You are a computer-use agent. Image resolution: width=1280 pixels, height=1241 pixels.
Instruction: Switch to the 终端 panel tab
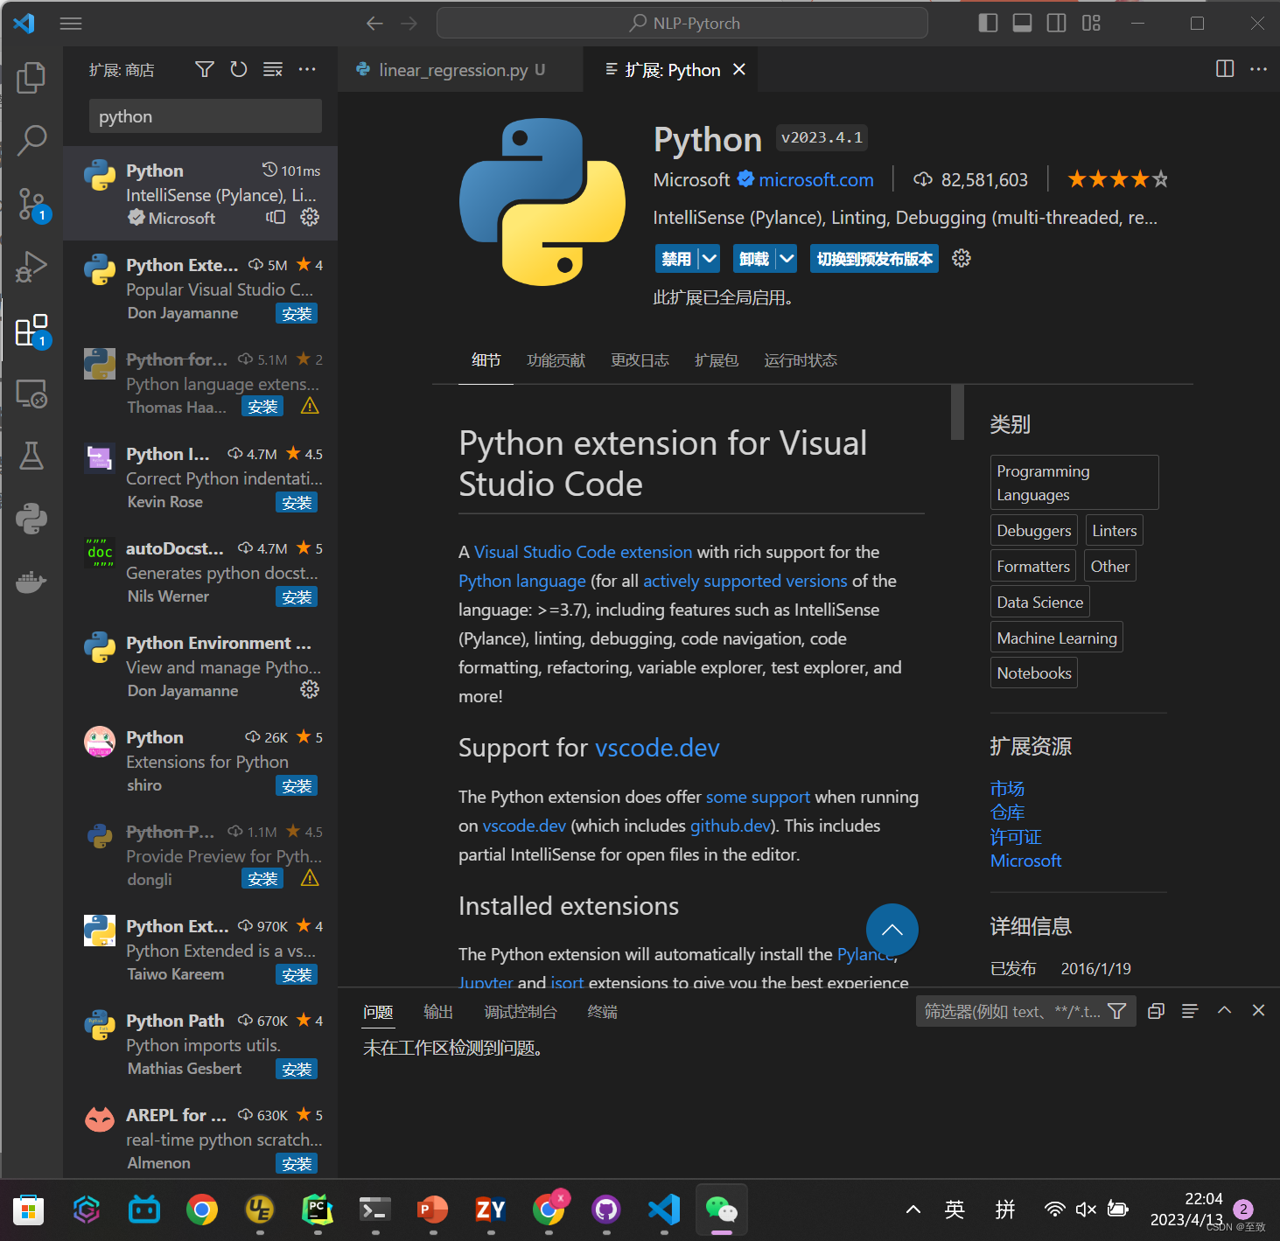click(603, 1012)
